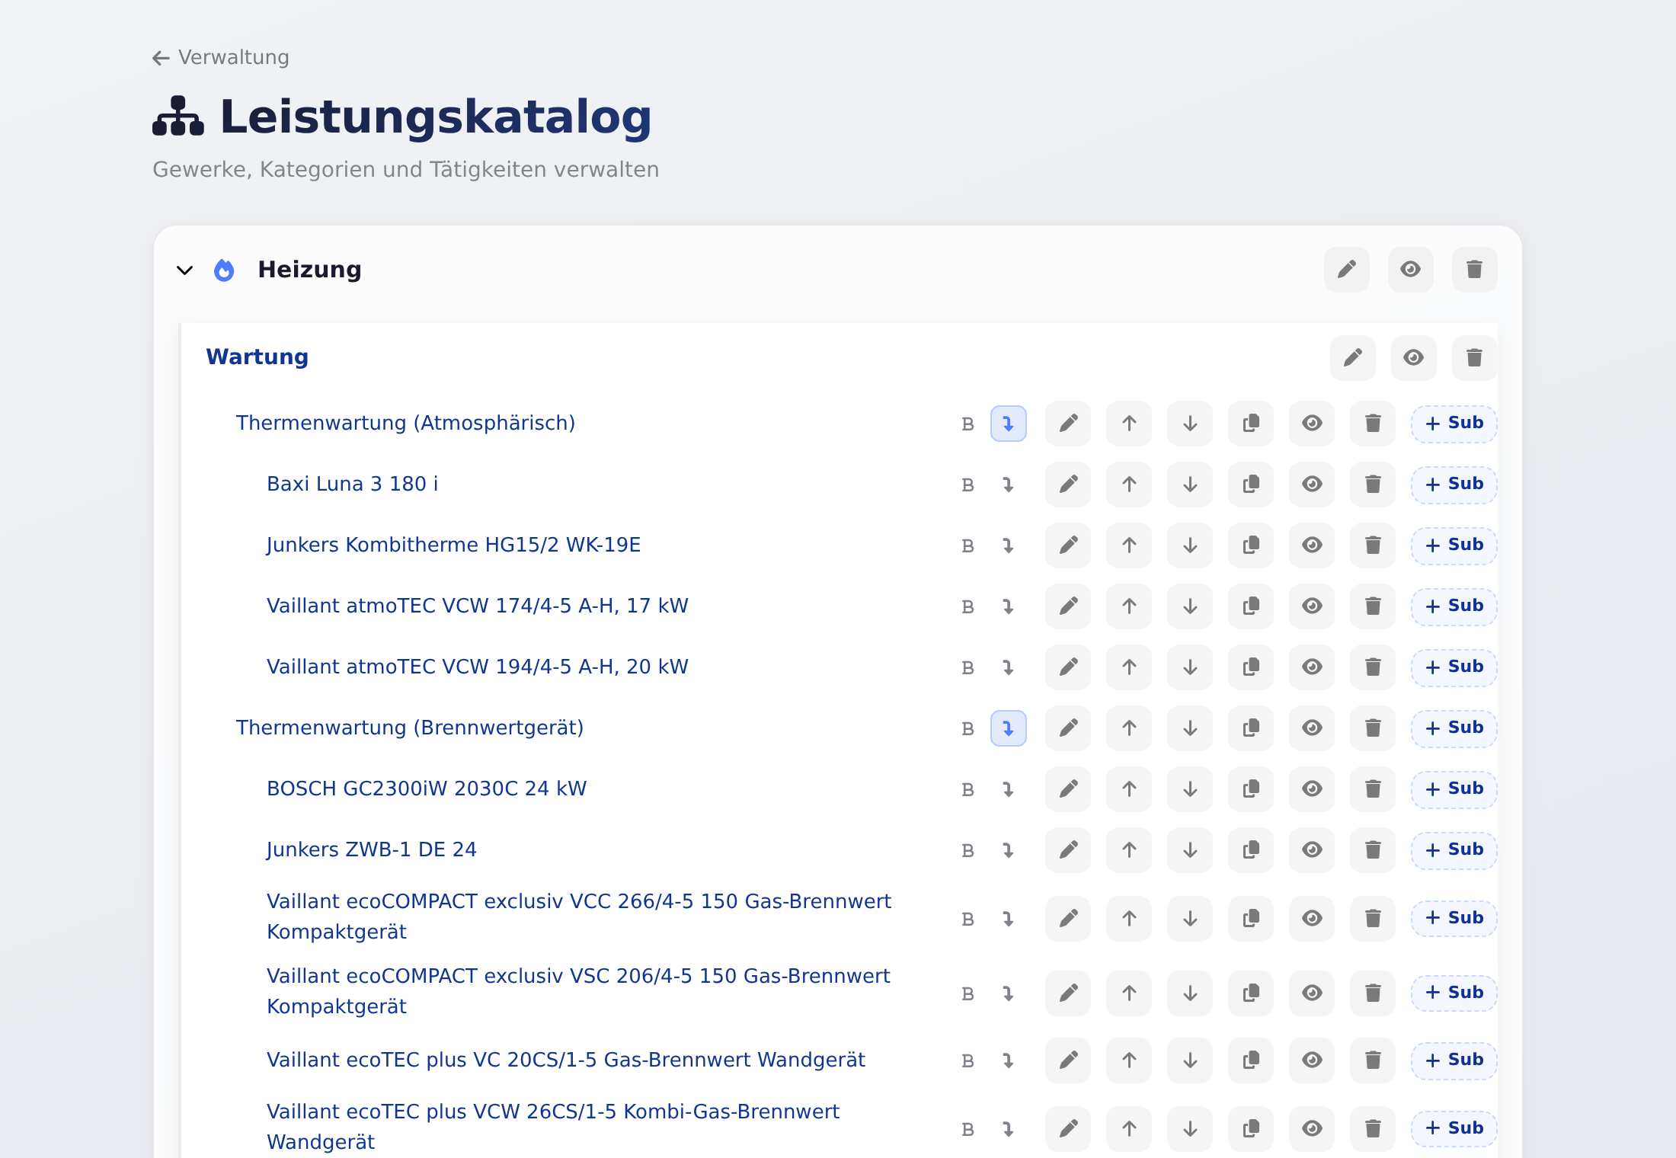Duplicate Vaillant ecoTEC plus VC 20CS/1-5

[x=1251, y=1060]
